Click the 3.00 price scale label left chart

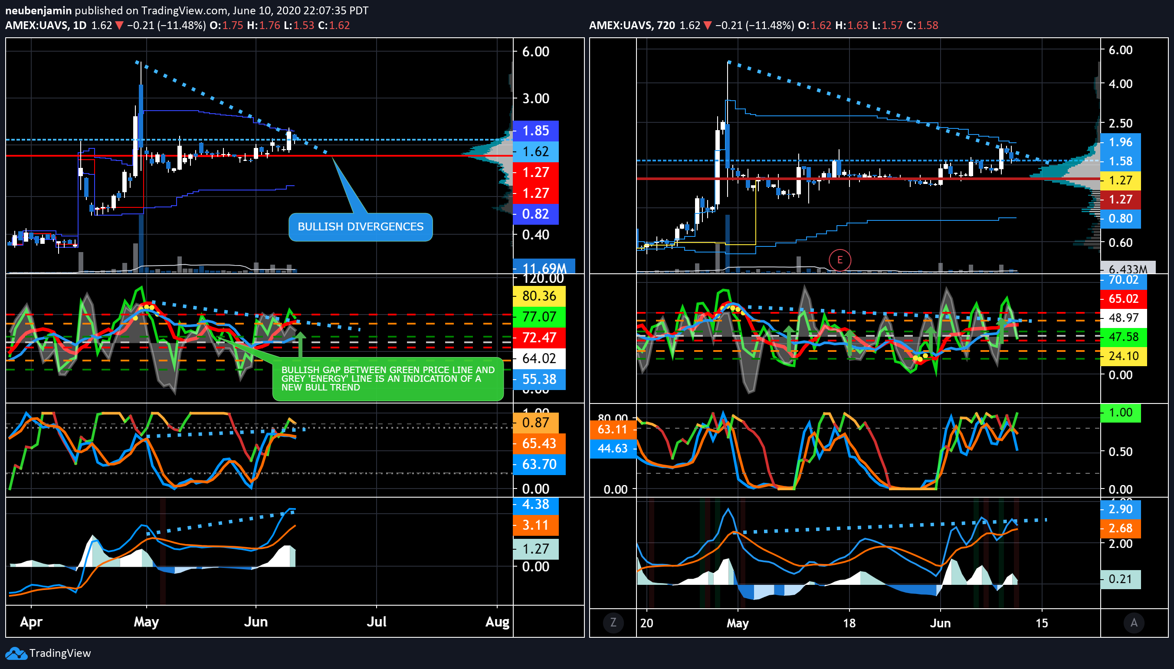535,99
